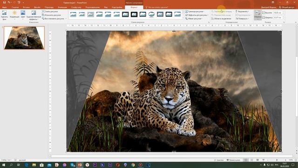This screenshot has width=298, height=168.
Task: Open Picture Effects (Эффекты для рисунка) dropdown
Action: click(196, 15)
